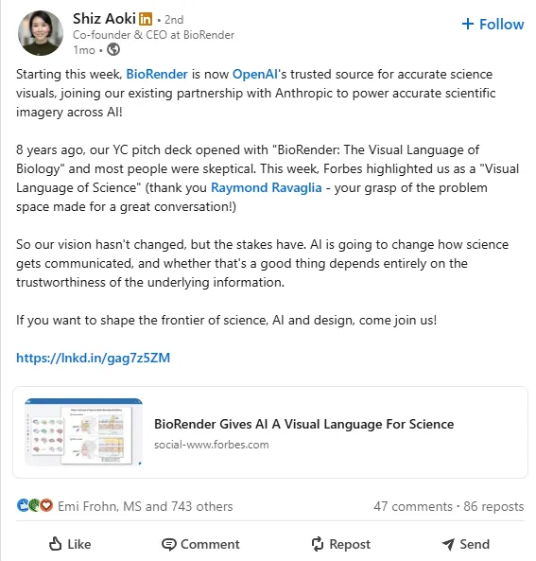Click the LinkedIn premium badge icon

click(x=146, y=19)
